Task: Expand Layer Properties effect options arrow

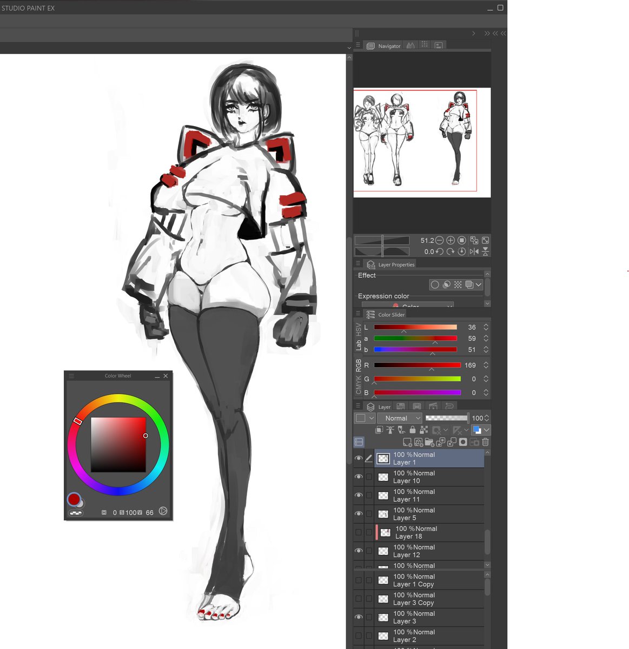Action: coord(479,284)
